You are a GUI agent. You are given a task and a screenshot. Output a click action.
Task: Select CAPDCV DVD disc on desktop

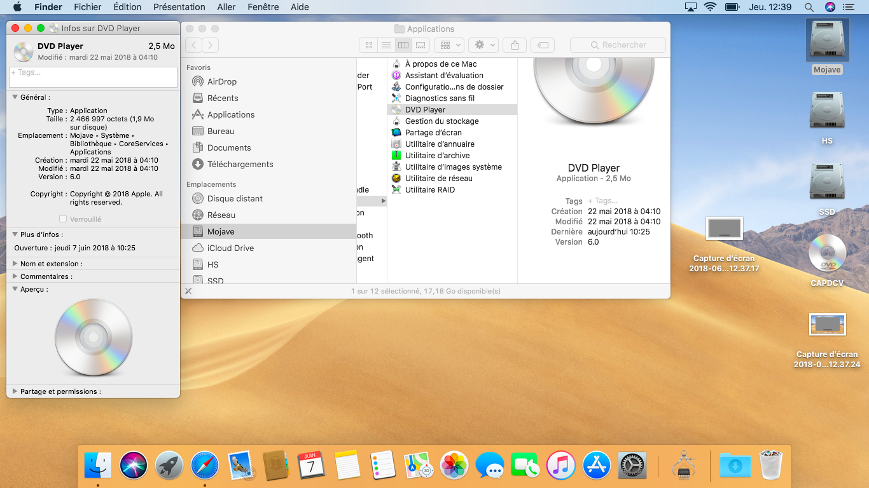tap(827, 254)
